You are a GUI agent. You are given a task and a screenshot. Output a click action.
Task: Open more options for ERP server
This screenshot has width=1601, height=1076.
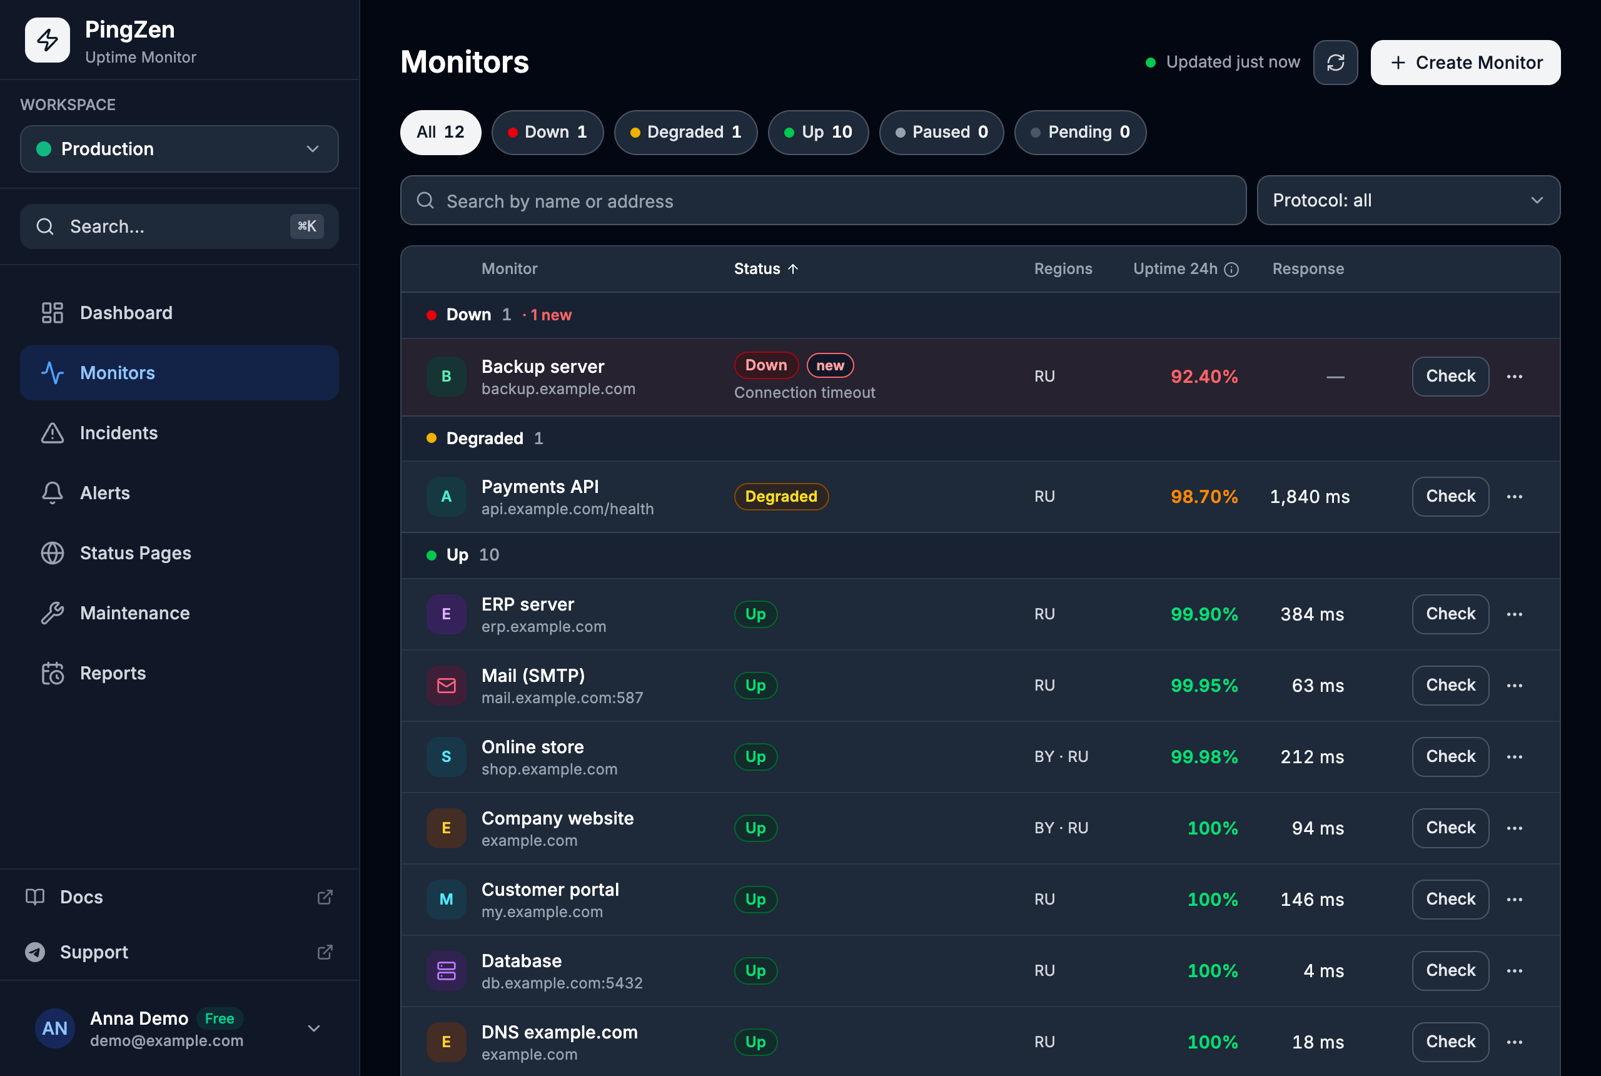(1515, 614)
